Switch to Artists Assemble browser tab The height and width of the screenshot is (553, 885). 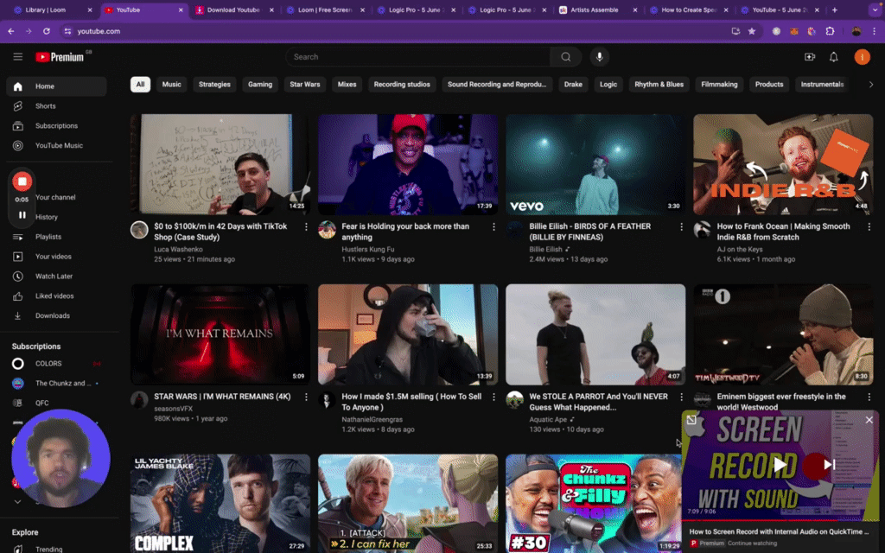coord(597,10)
